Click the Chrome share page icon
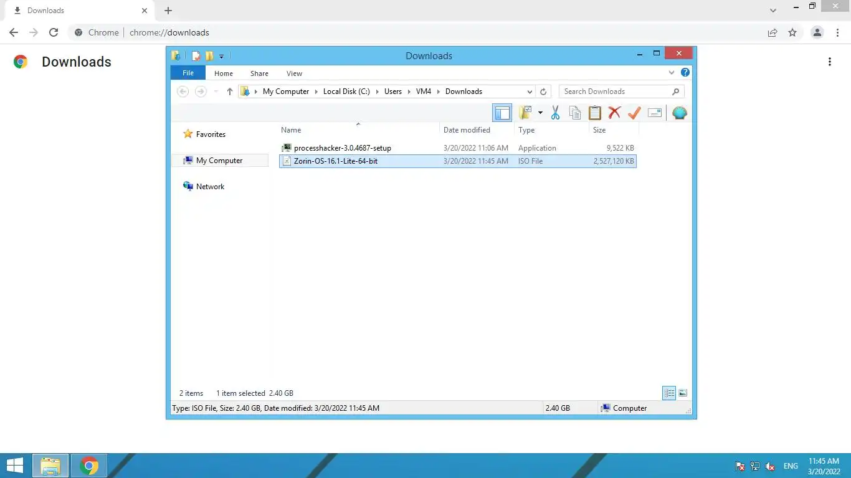 tap(773, 32)
